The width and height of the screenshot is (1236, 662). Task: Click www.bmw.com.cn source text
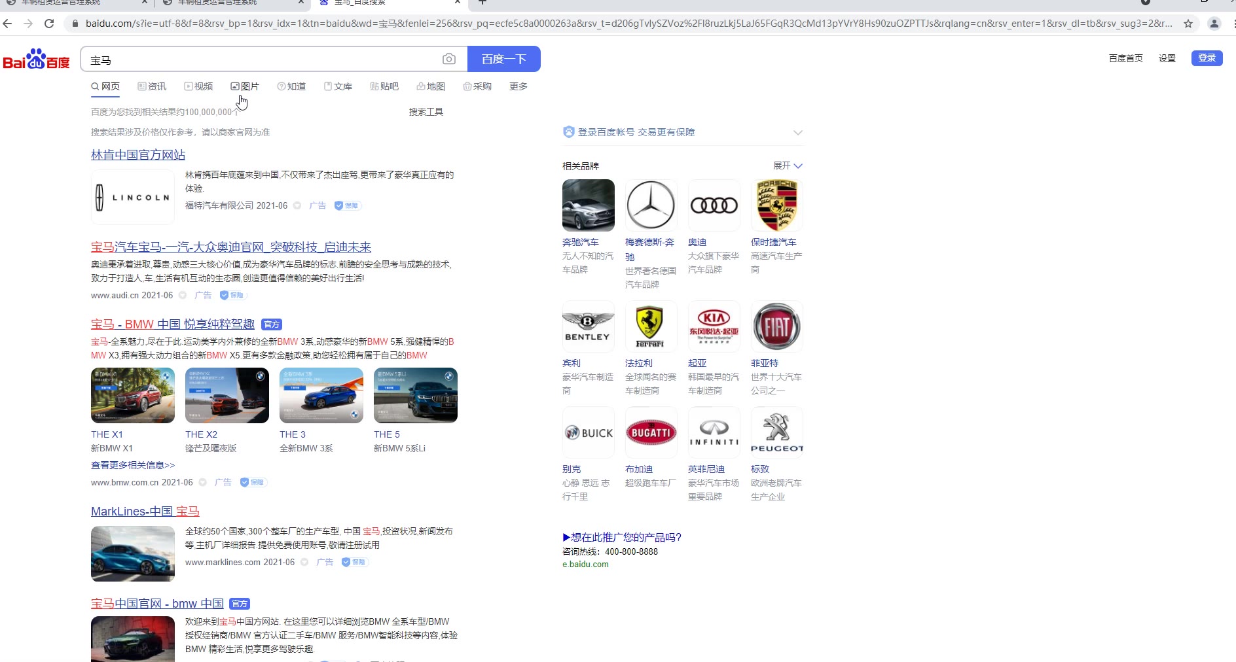124,482
